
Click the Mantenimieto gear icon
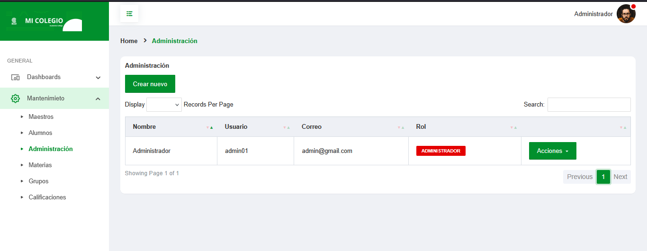(15, 99)
